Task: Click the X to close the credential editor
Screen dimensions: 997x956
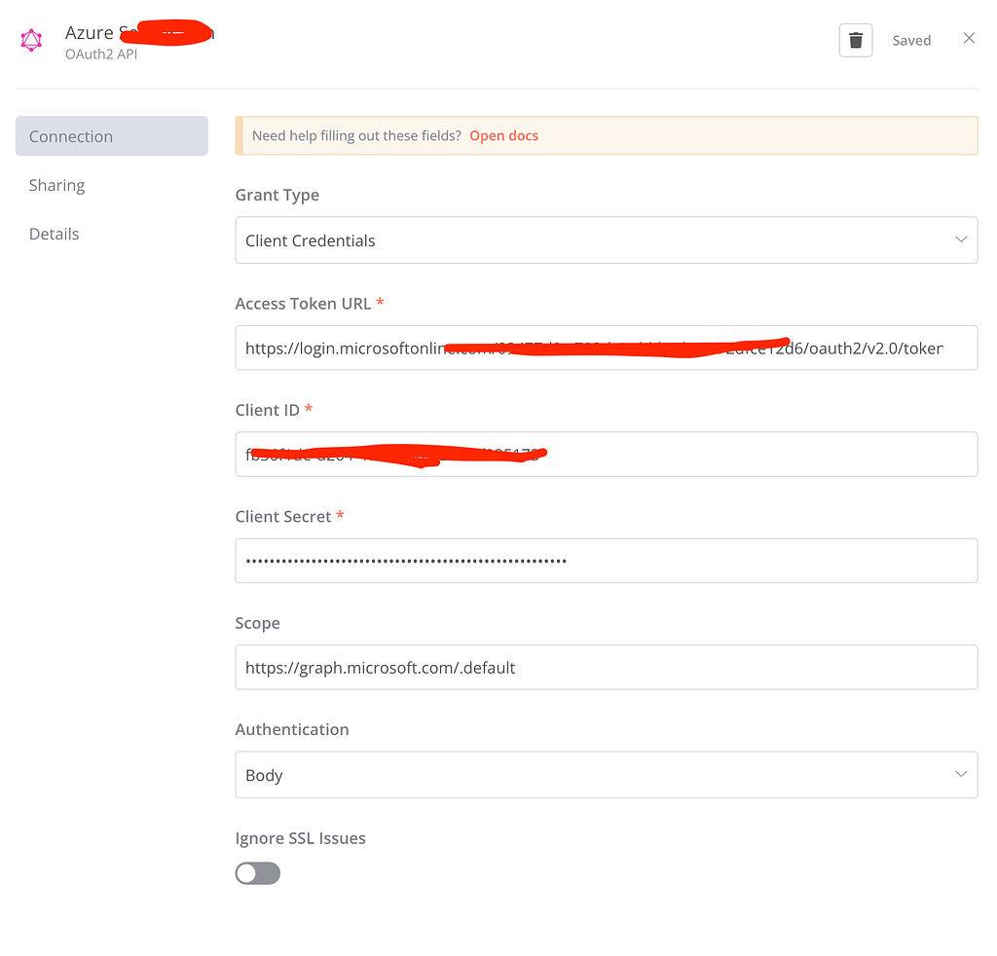Action: 969,38
